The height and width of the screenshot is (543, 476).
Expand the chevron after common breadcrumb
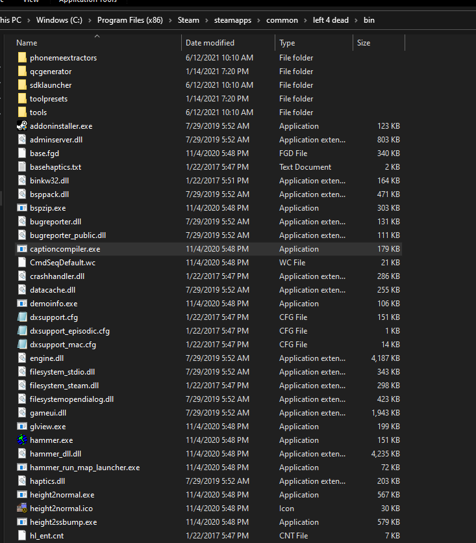305,20
